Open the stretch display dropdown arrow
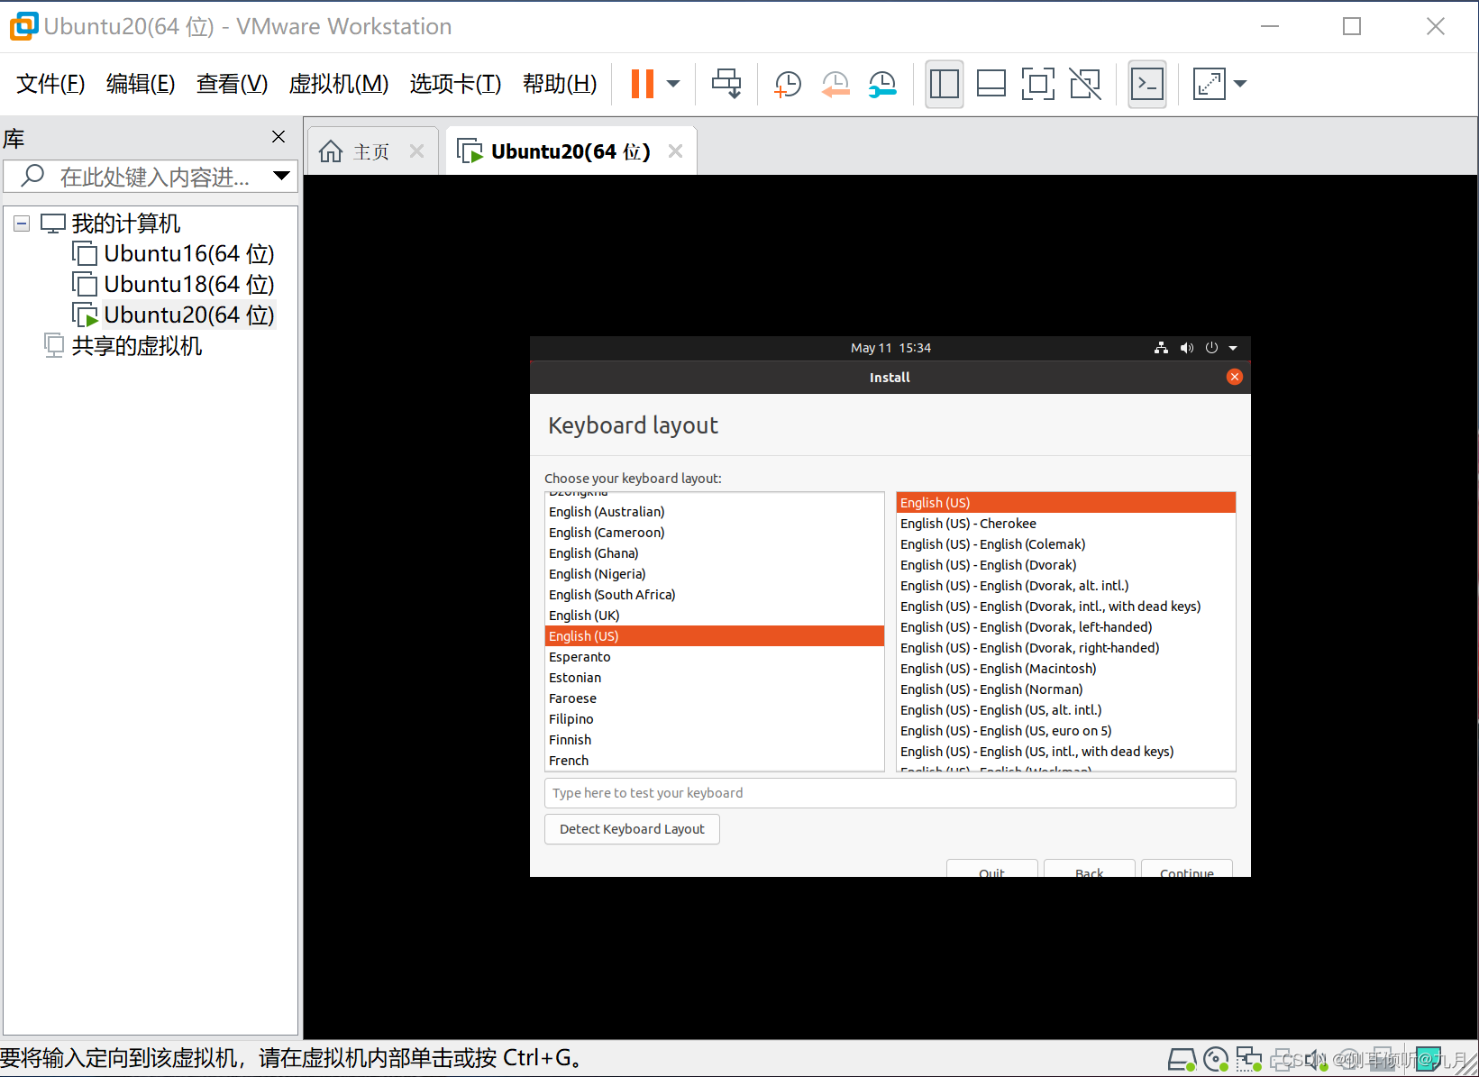1479x1077 pixels. (1240, 84)
